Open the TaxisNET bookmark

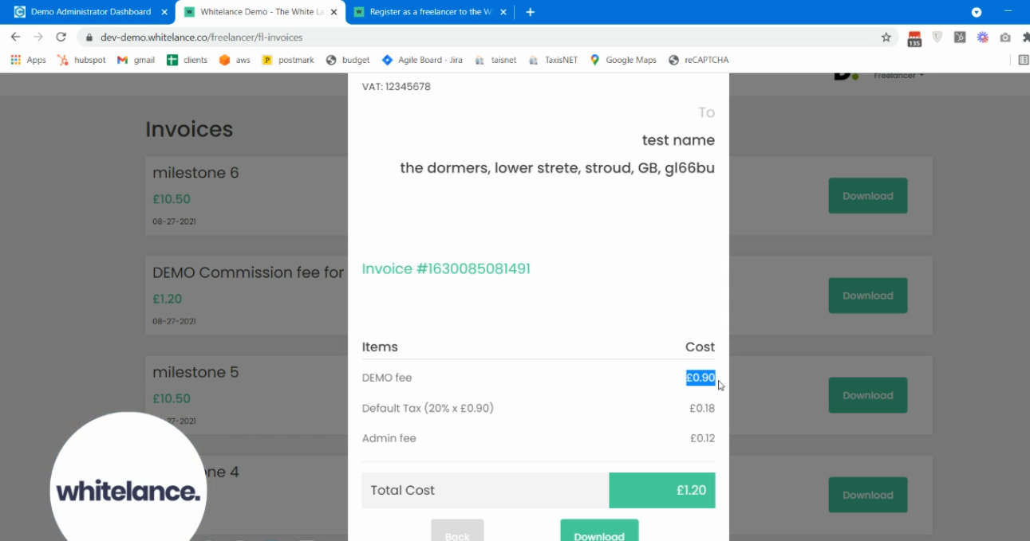pos(553,60)
